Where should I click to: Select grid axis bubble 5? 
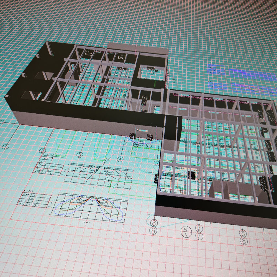pos(156,163)
